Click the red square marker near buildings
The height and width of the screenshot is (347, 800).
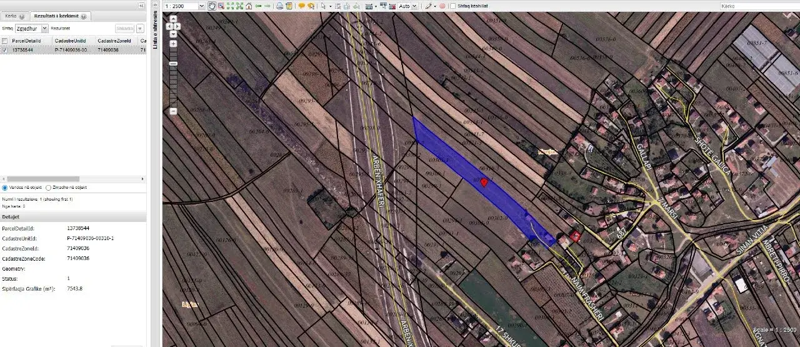576,236
